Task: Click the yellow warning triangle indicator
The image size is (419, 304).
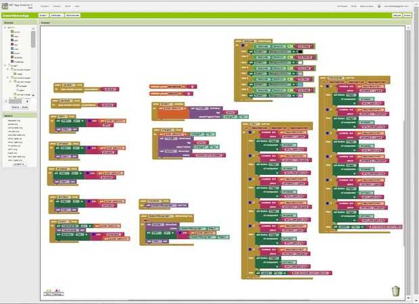Action: click(x=49, y=290)
